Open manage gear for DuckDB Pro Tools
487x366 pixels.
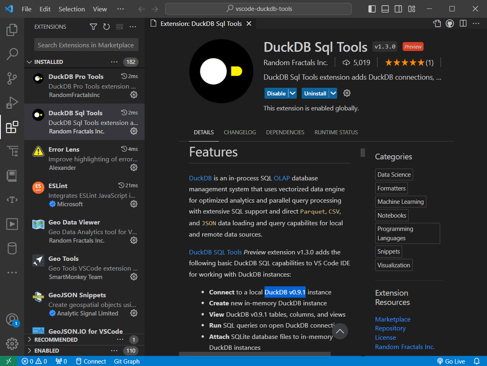[x=134, y=95]
